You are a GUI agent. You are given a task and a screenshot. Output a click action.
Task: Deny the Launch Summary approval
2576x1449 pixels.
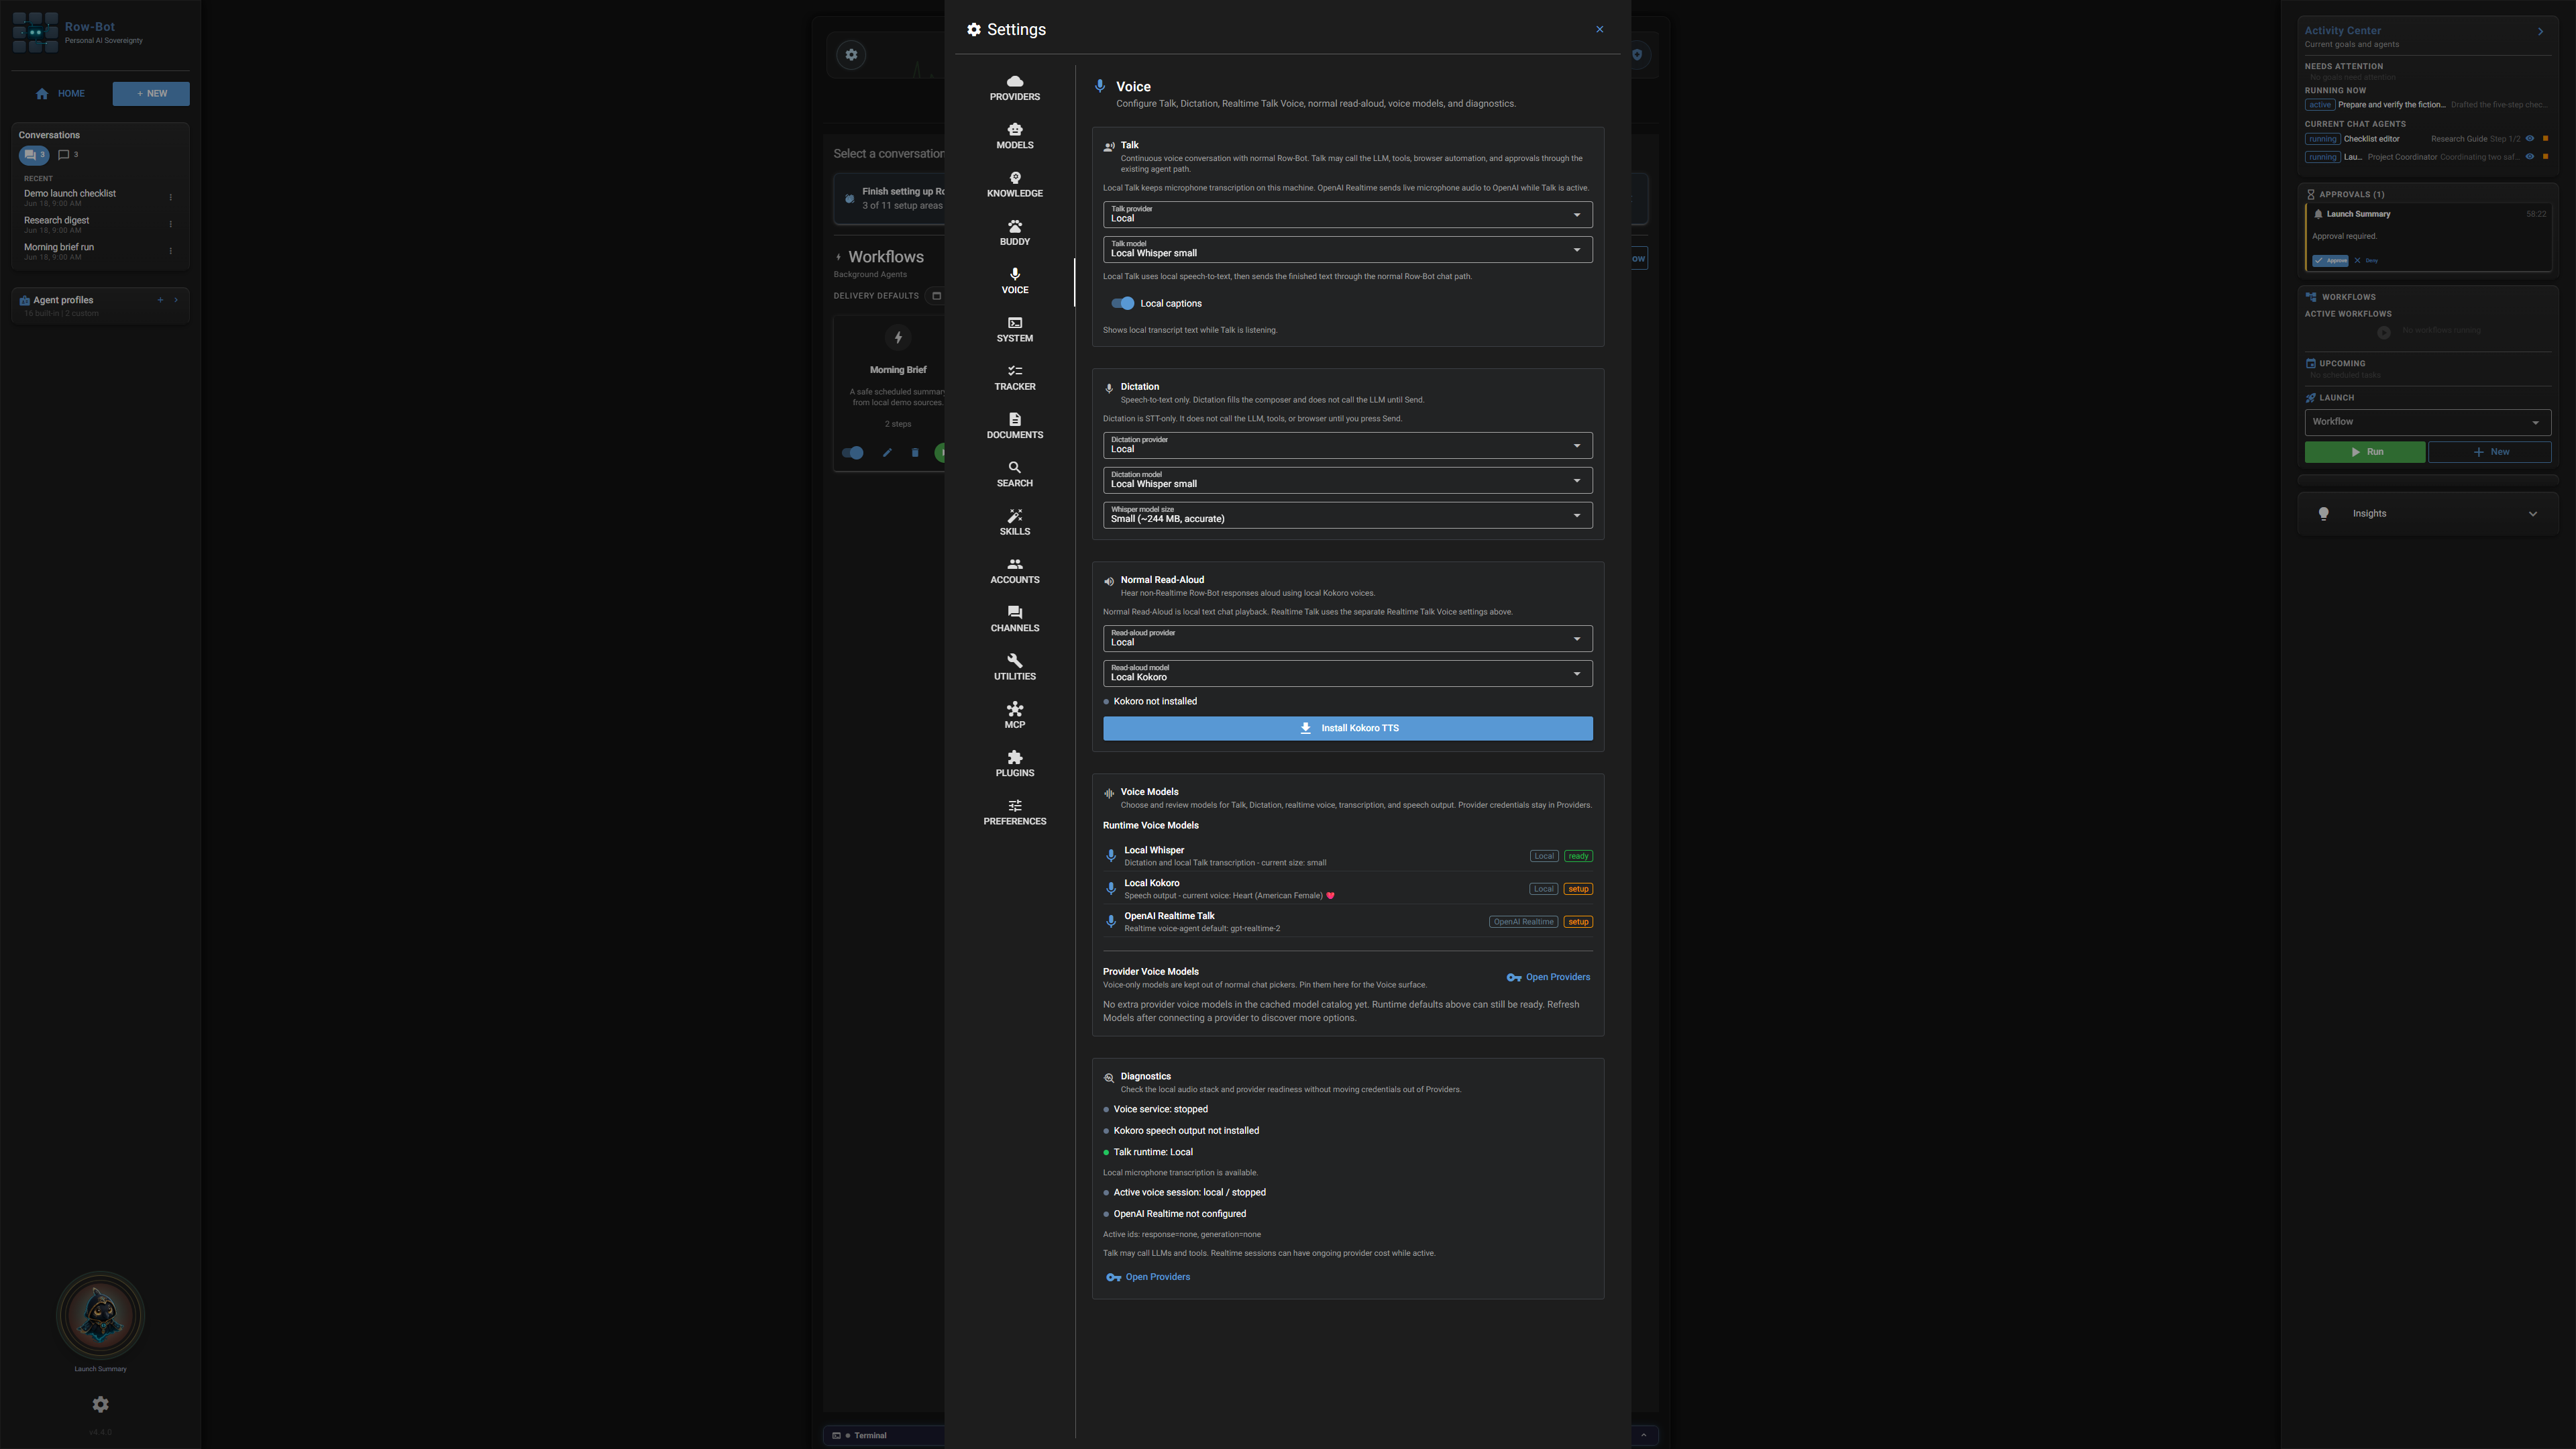coord(2366,261)
